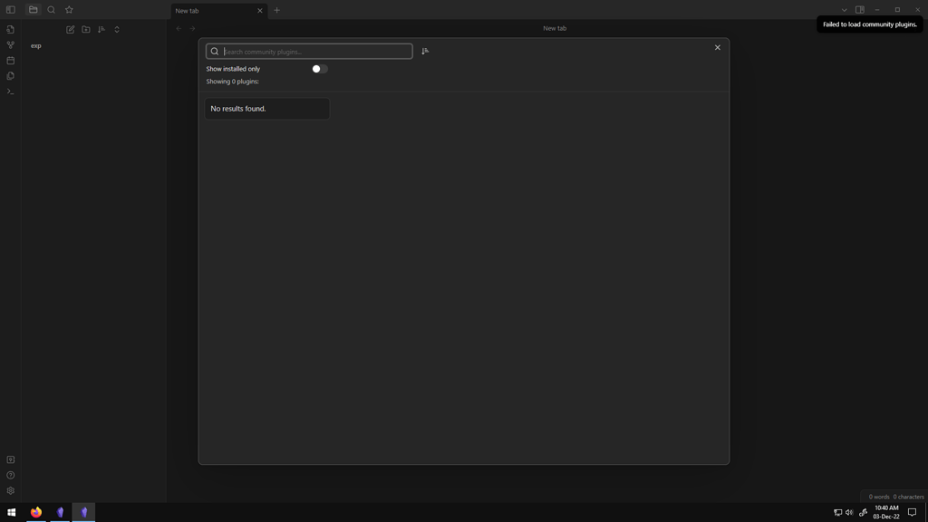Switch to active Obsidian taskbar window
Viewport: 928px width, 522px height.
(84, 513)
